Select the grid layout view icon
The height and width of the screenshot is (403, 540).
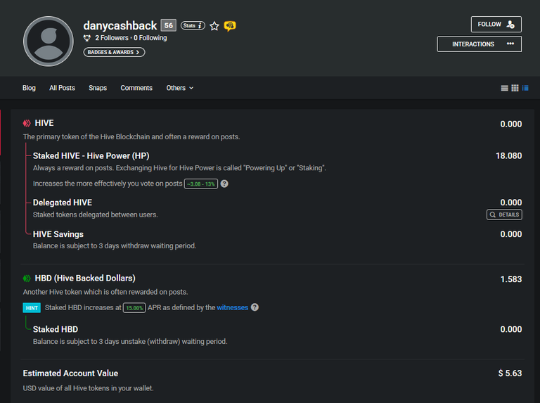pos(515,88)
